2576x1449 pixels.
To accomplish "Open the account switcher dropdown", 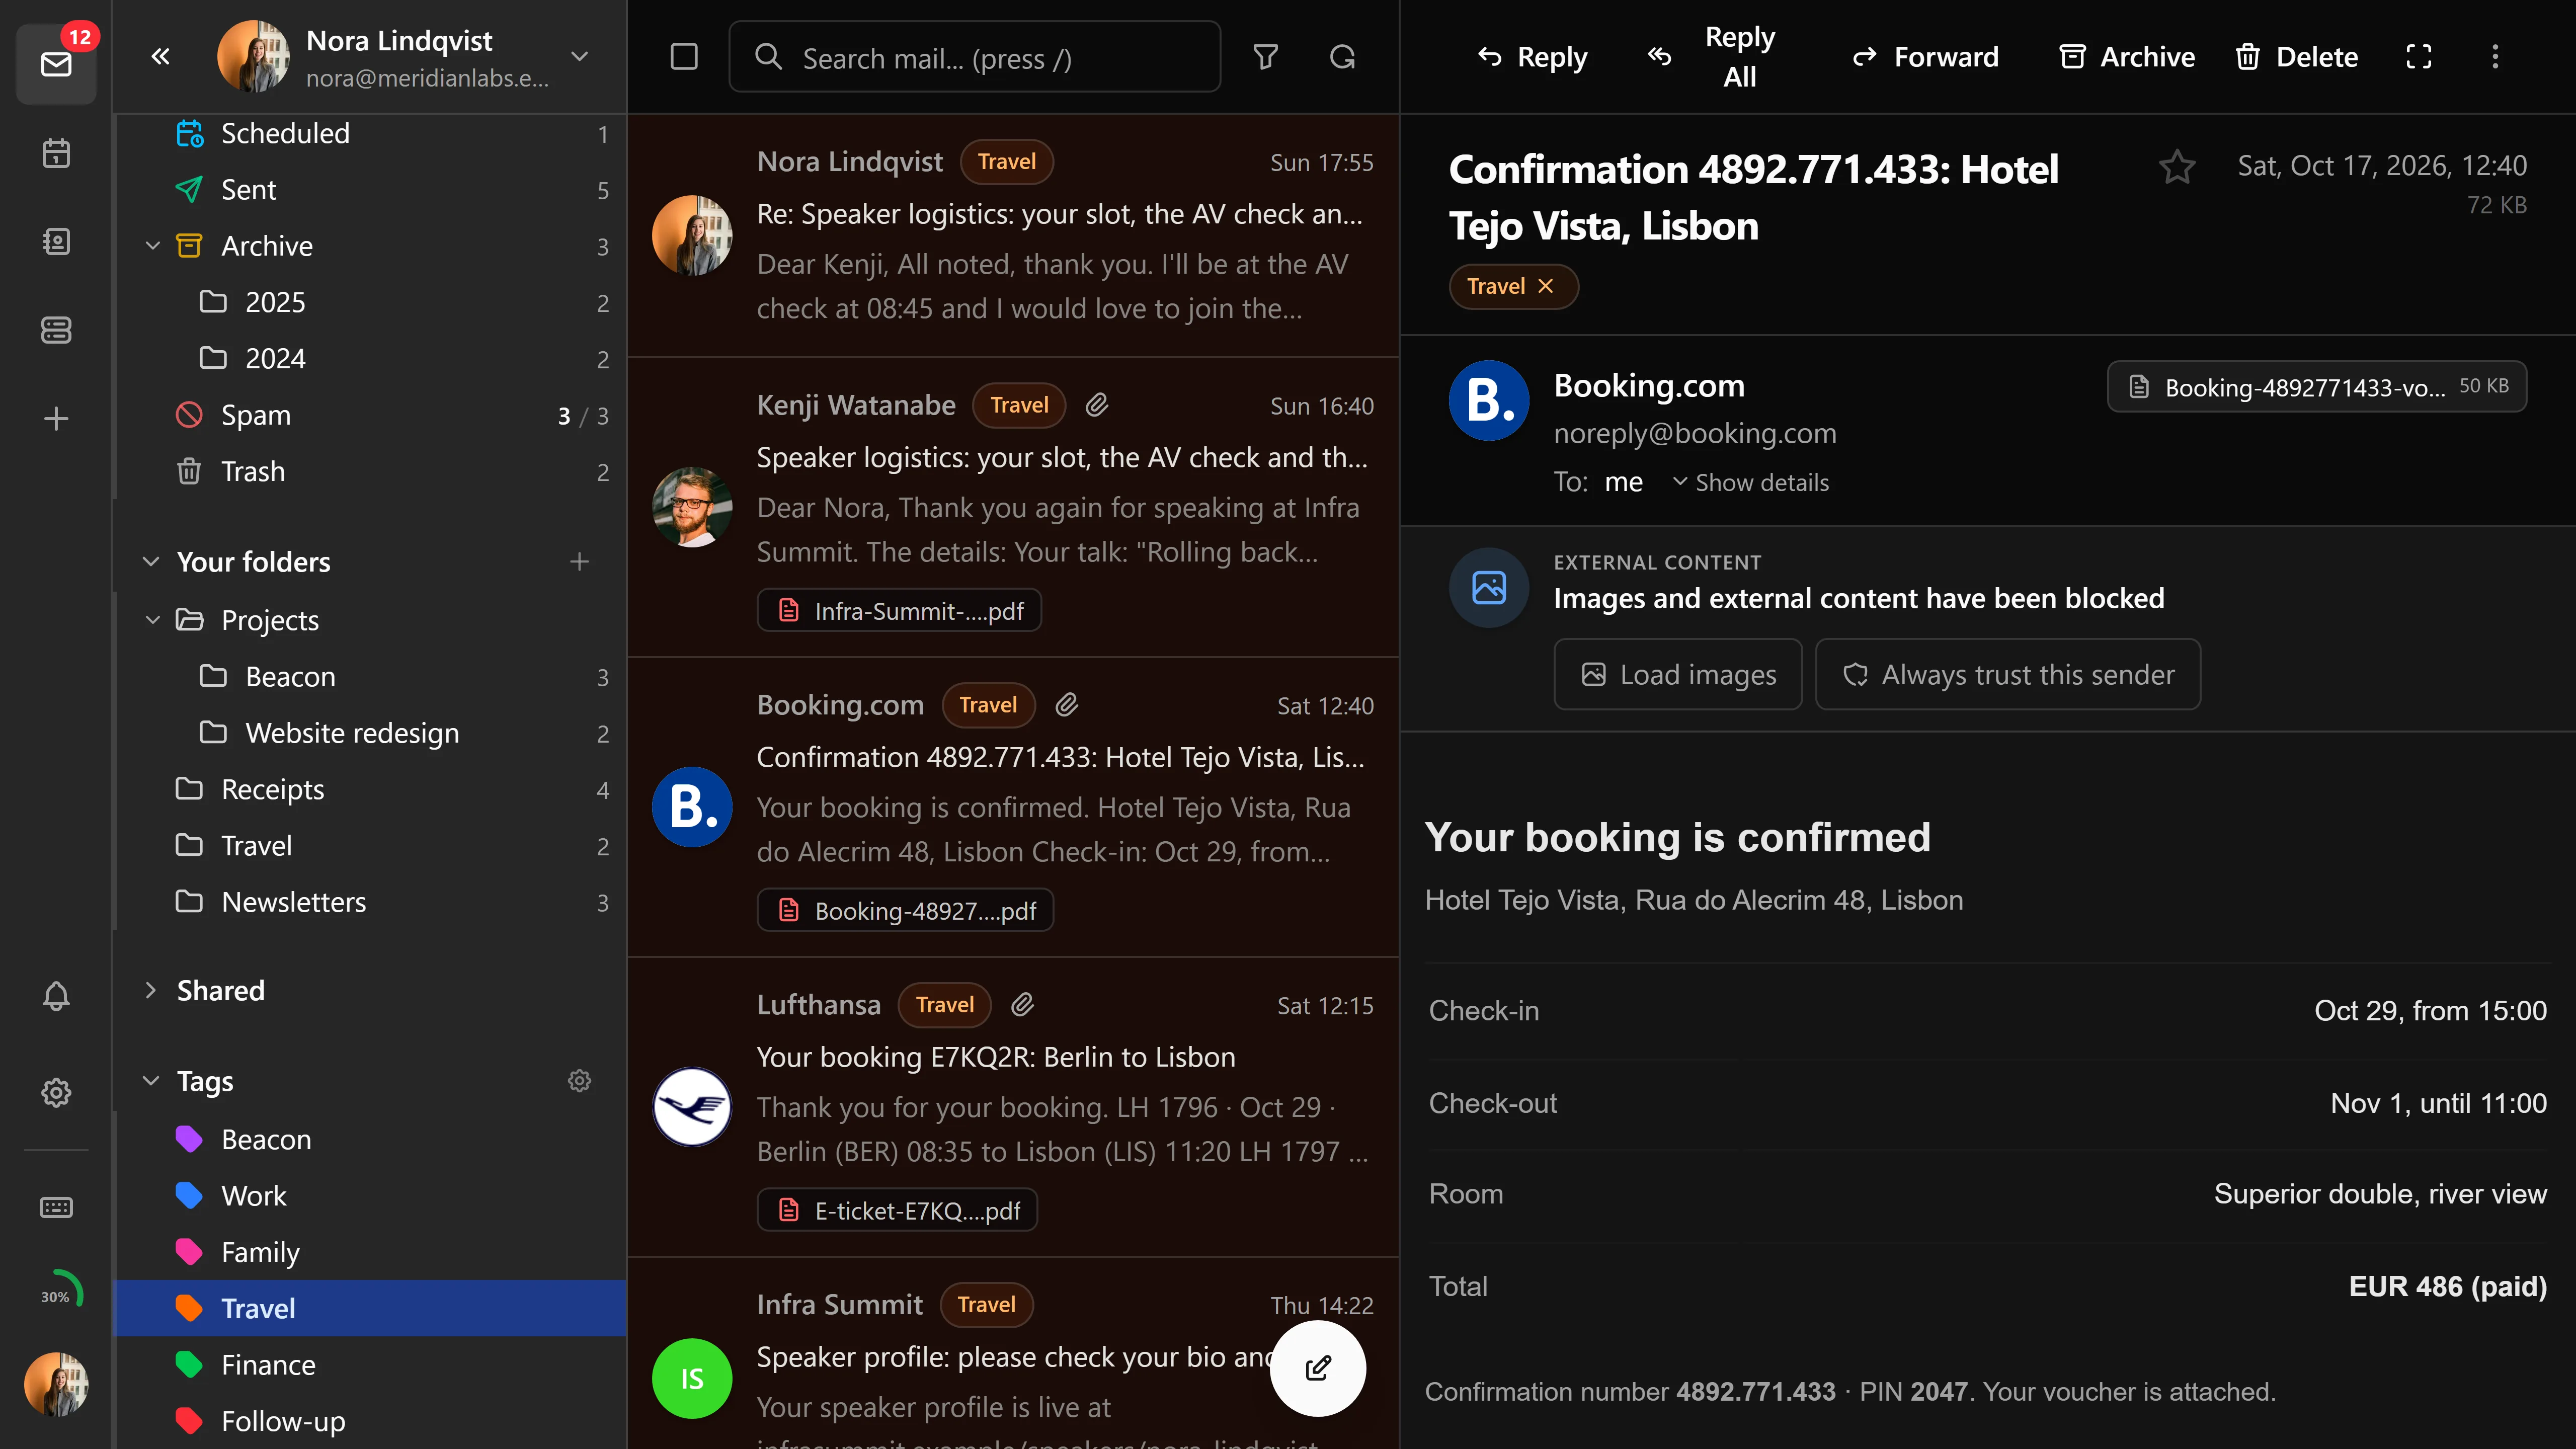I will (580, 56).
